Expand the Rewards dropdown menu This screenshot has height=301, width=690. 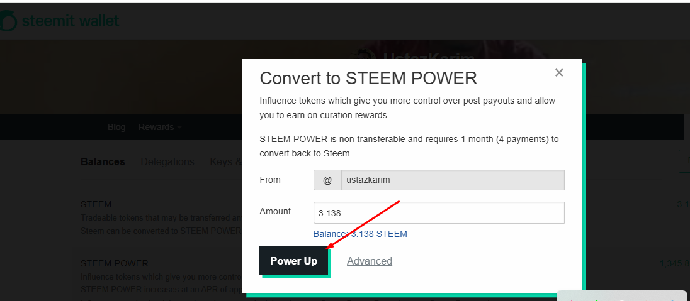pyautogui.click(x=159, y=127)
